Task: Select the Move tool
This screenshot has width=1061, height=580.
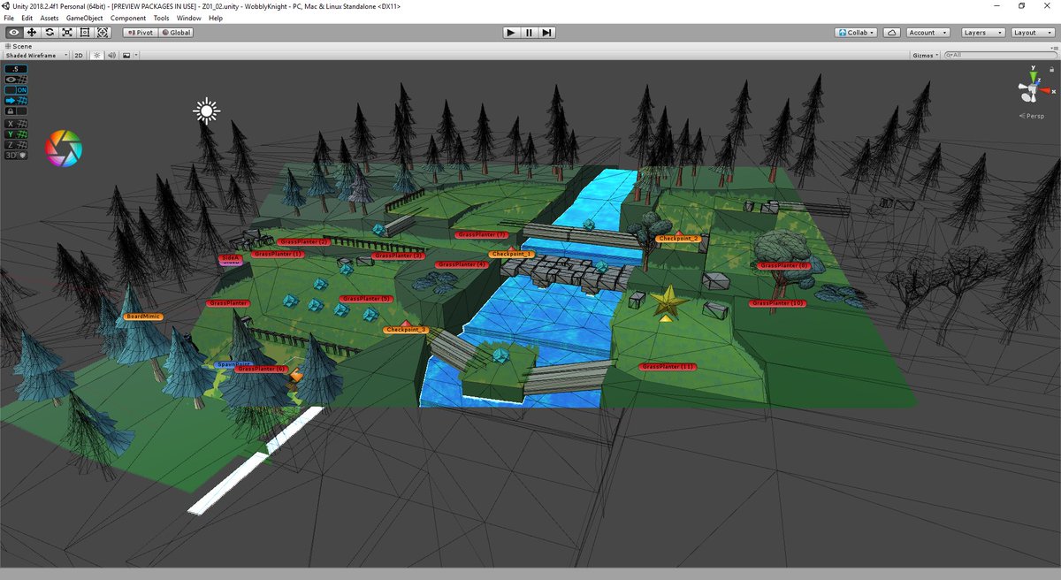Action: [32, 32]
